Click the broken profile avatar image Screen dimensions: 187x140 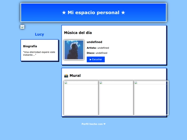pyautogui.click(x=22, y=27)
